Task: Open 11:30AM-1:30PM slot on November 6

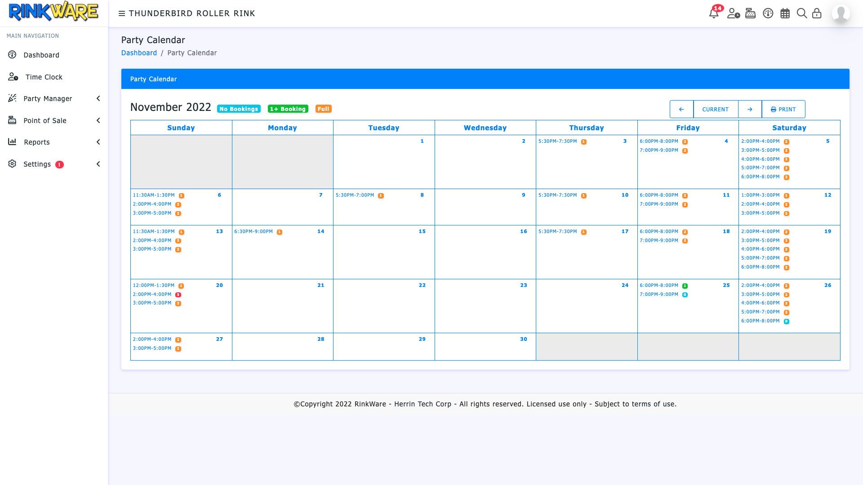Action: 154,195
